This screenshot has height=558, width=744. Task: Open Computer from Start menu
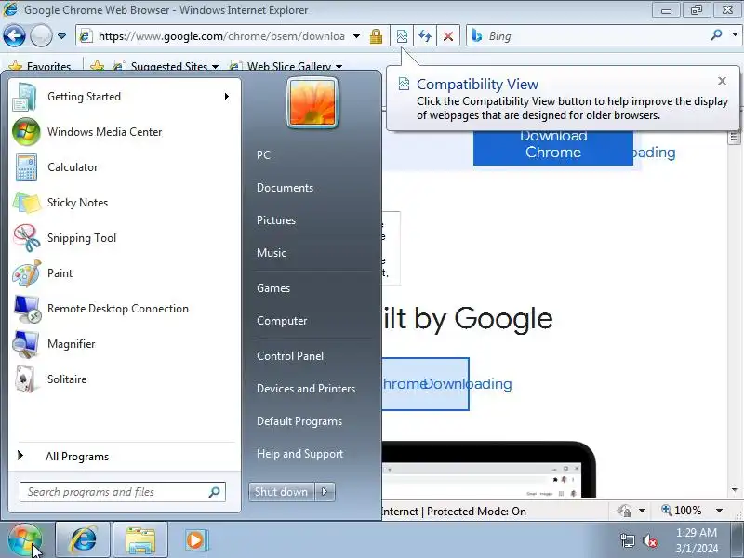pyautogui.click(x=282, y=321)
